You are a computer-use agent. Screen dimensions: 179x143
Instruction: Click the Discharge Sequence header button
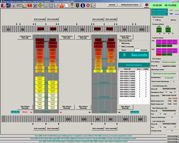pos(134,65)
